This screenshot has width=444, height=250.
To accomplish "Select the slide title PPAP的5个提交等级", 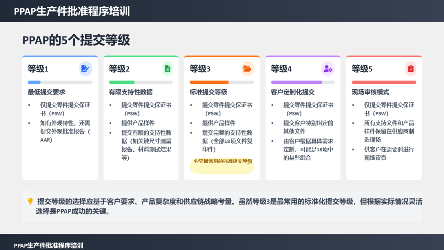I will (x=76, y=40).
